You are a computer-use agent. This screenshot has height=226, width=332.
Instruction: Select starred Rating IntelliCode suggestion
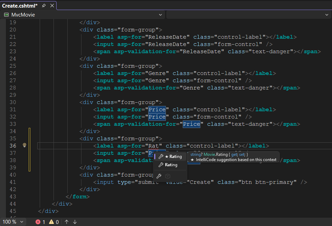click(170, 157)
